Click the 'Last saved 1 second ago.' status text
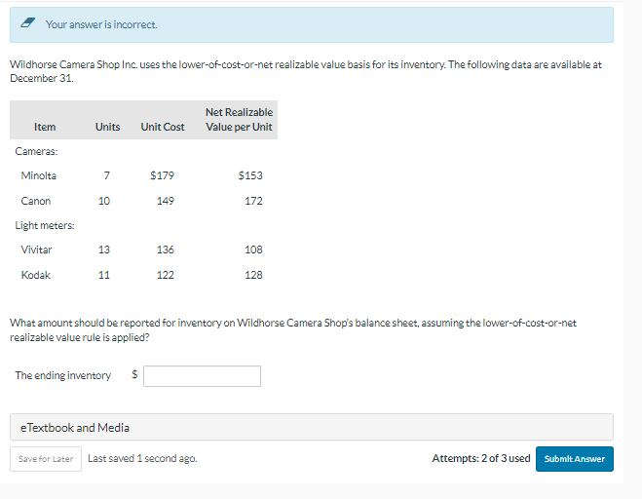 [142, 458]
